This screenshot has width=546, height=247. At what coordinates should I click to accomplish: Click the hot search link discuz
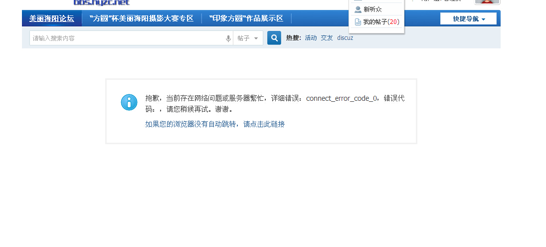tap(345, 38)
